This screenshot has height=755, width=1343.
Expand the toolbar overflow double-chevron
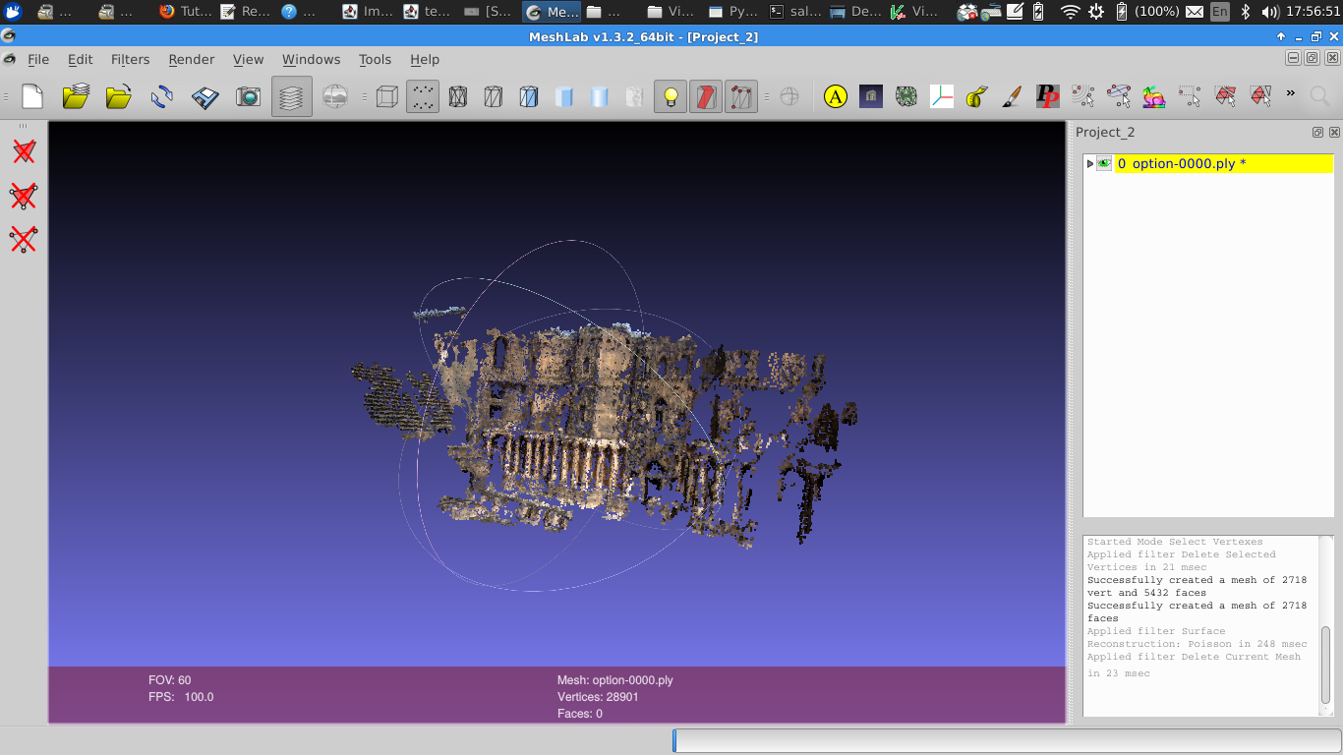1291,94
